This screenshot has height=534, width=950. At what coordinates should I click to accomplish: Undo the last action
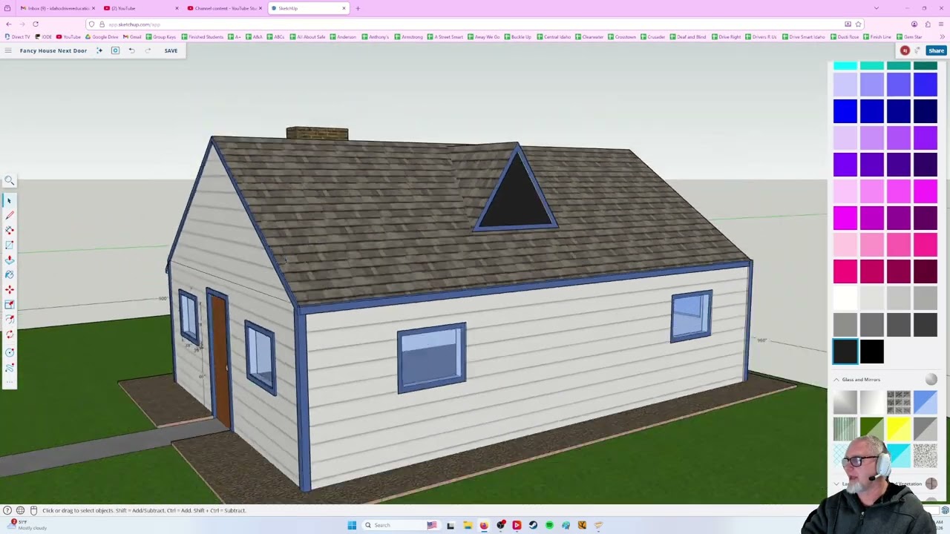click(131, 50)
